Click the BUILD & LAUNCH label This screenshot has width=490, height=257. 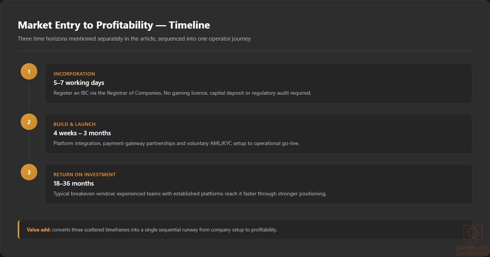coord(75,124)
